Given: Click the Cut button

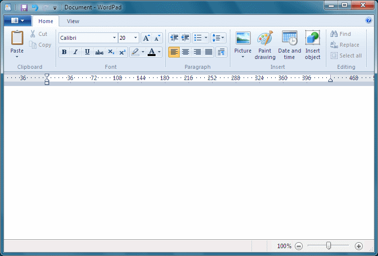Looking at the screenshot, I should coord(38,34).
